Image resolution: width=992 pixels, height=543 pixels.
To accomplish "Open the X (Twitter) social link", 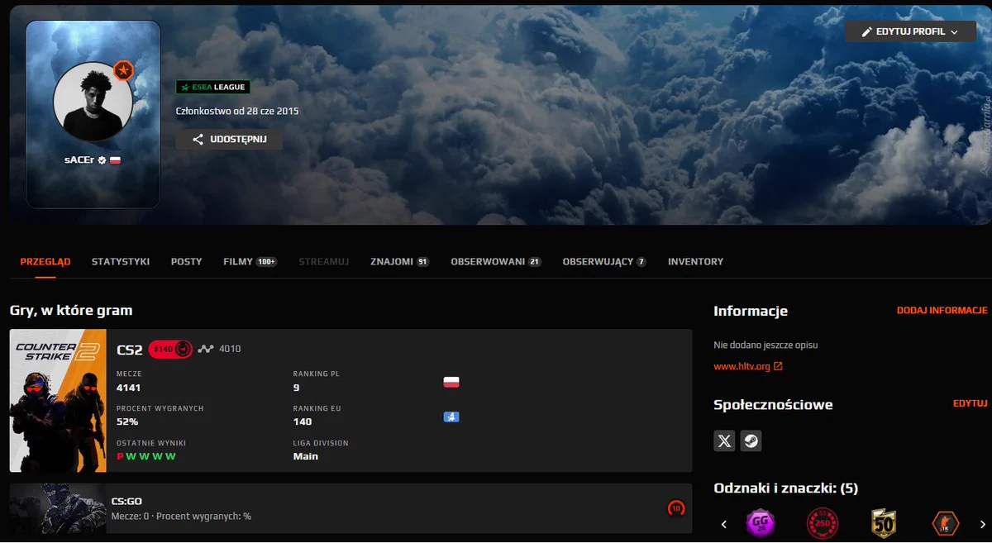I will (724, 441).
